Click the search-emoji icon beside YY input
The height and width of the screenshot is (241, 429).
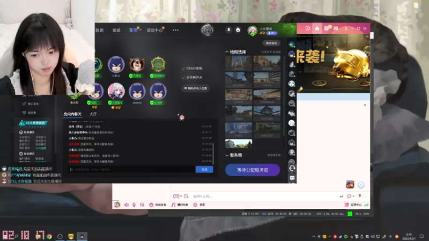coord(186,196)
